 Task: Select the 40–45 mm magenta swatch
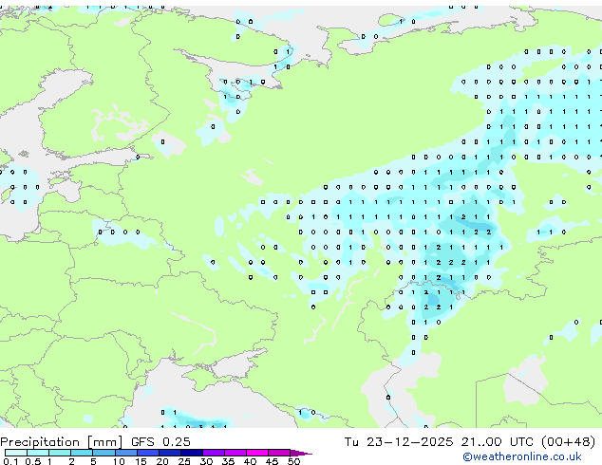[257, 453]
